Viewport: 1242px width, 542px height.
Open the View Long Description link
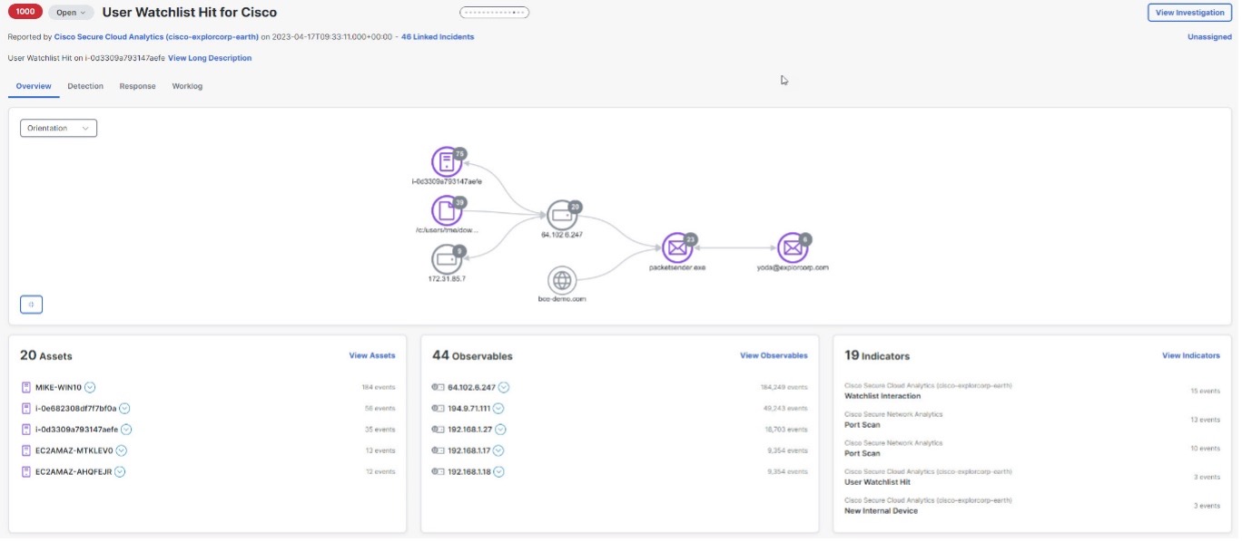click(x=210, y=58)
